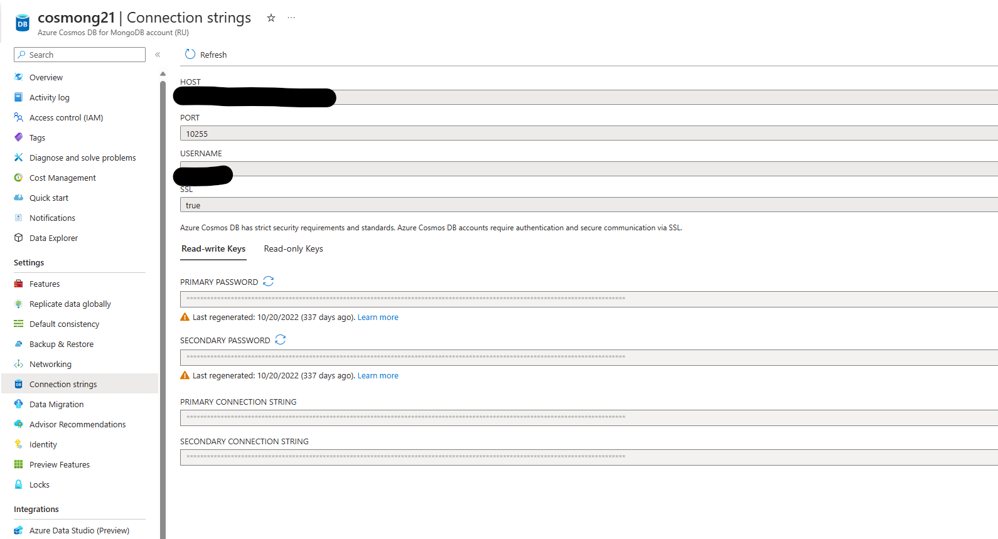Open Learn more link under primary password
The height and width of the screenshot is (539, 998).
click(378, 318)
